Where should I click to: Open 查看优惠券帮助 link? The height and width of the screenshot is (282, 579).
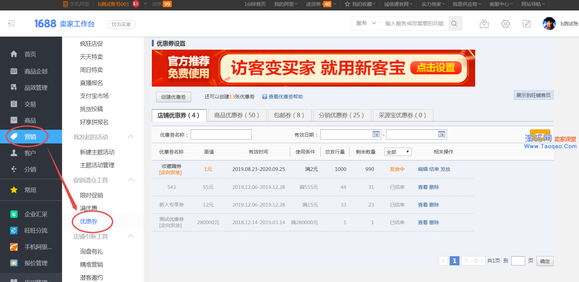285,97
